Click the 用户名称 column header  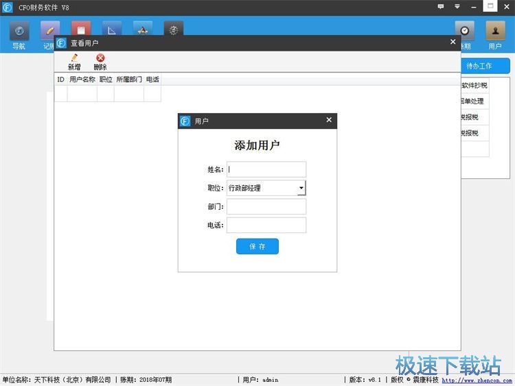point(82,80)
